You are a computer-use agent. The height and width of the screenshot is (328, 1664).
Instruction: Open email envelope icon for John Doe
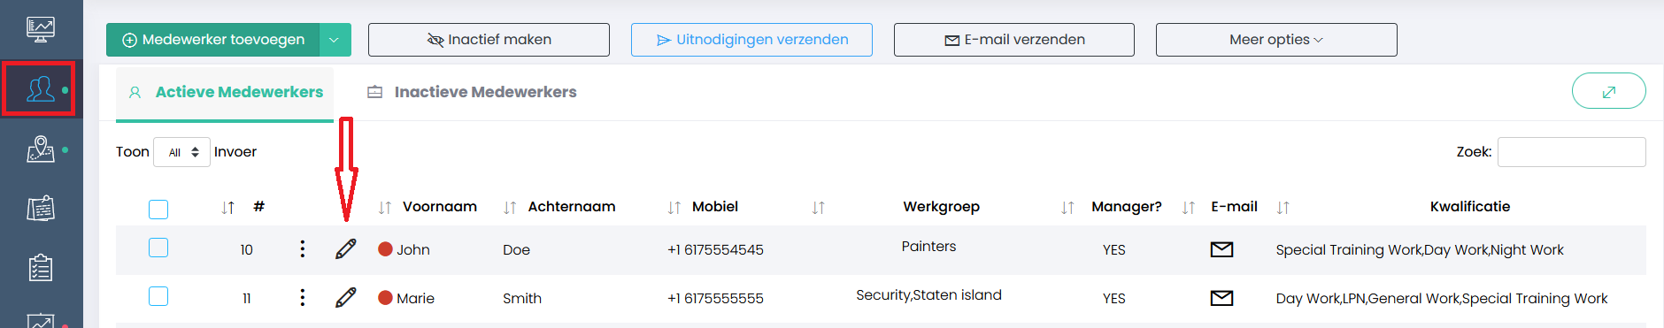[1221, 249]
